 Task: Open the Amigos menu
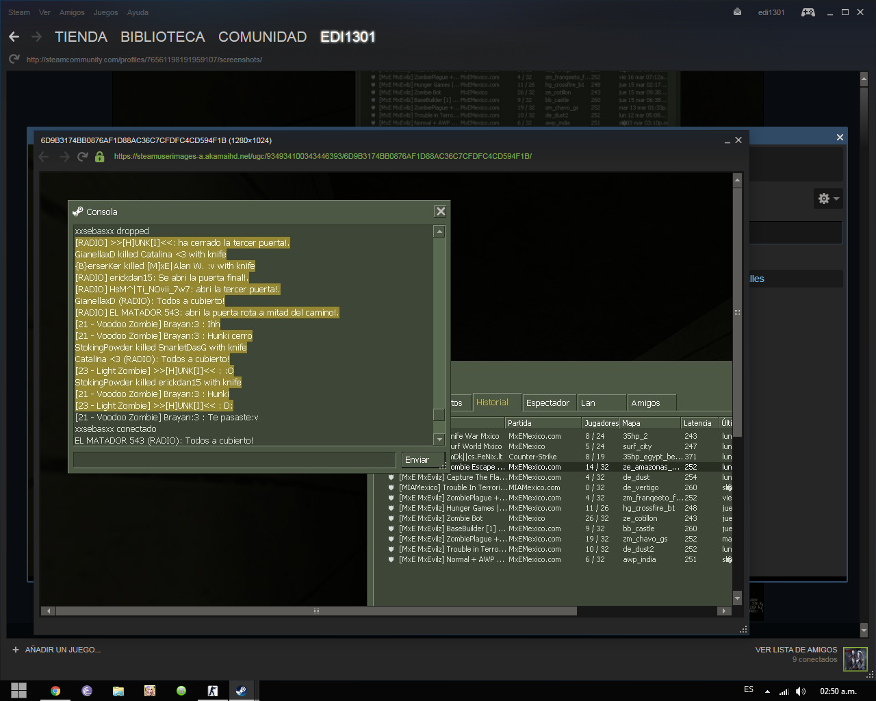72,12
